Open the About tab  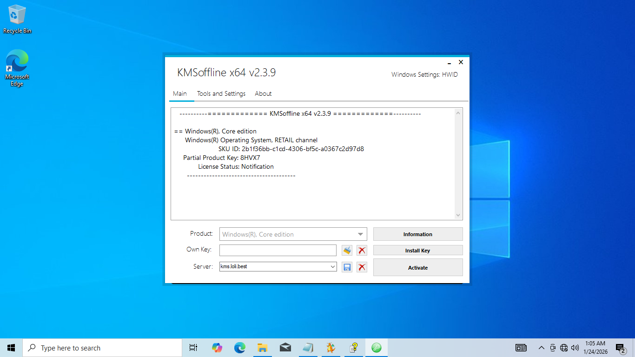(263, 94)
